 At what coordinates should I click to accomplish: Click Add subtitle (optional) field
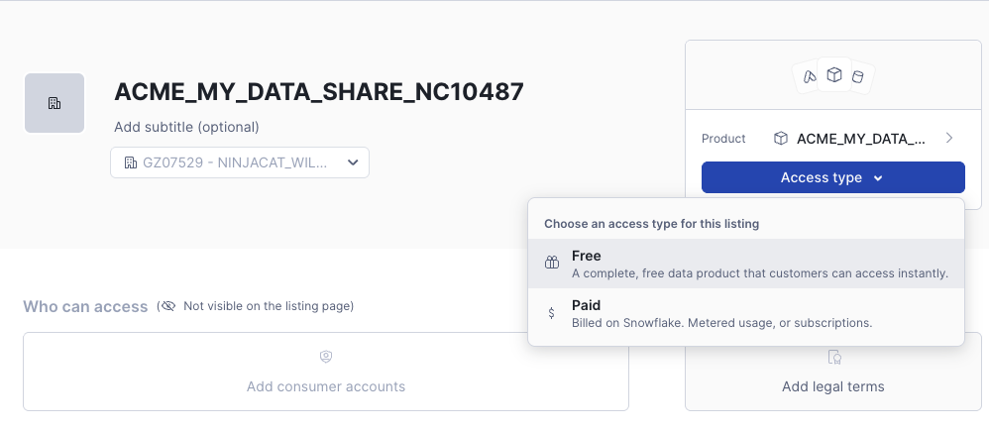186,127
